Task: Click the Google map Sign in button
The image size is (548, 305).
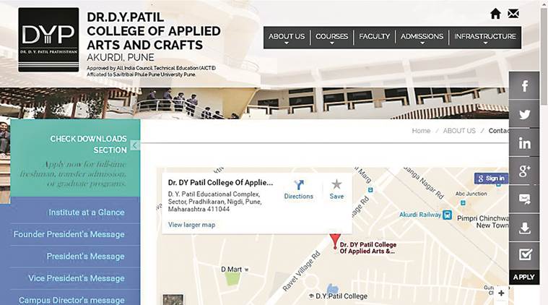Action: pyautogui.click(x=491, y=179)
